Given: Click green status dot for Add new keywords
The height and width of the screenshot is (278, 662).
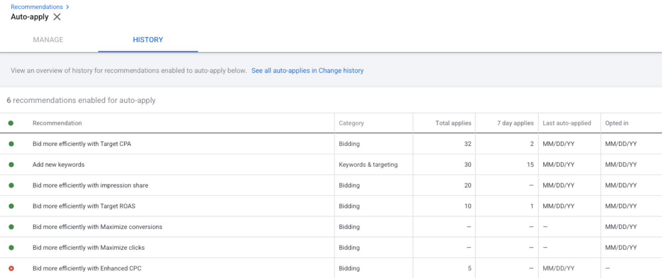Looking at the screenshot, I should pyautogui.click(x=11, y=164).
